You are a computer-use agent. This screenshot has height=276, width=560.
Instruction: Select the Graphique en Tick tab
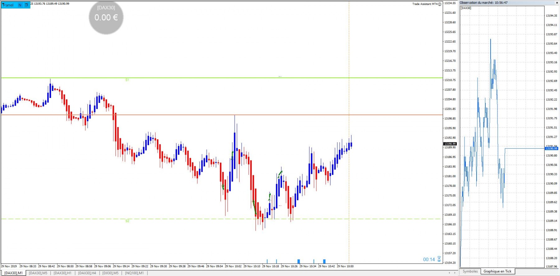(497, 271)
